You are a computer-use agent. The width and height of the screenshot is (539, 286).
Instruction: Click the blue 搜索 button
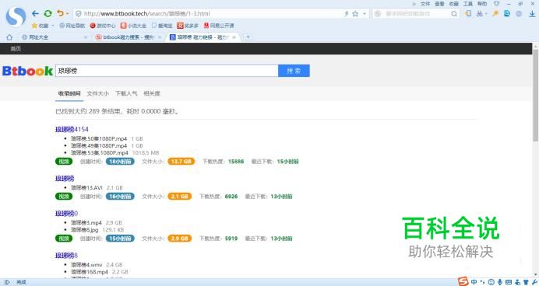(294, 71)
